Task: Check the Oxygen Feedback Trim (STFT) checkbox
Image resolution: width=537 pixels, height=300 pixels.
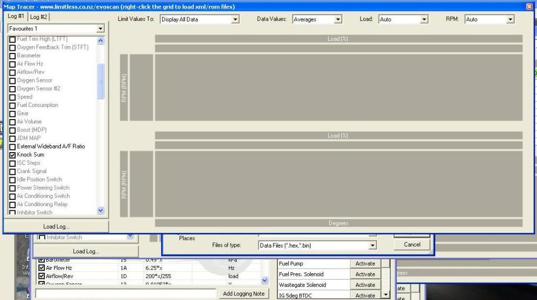Action: [x=12, y=48]
